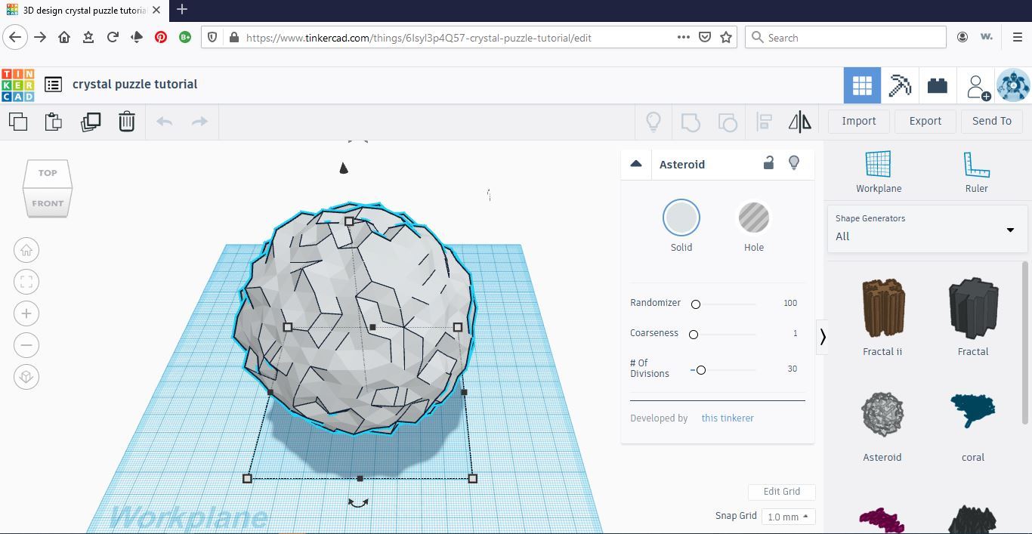Click the Export button
Screen dimensions: 1032x534
pyautogui.click(x=925, y=121)
